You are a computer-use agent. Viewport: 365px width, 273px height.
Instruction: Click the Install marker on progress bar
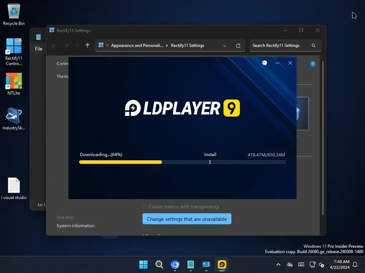[210, 162]
